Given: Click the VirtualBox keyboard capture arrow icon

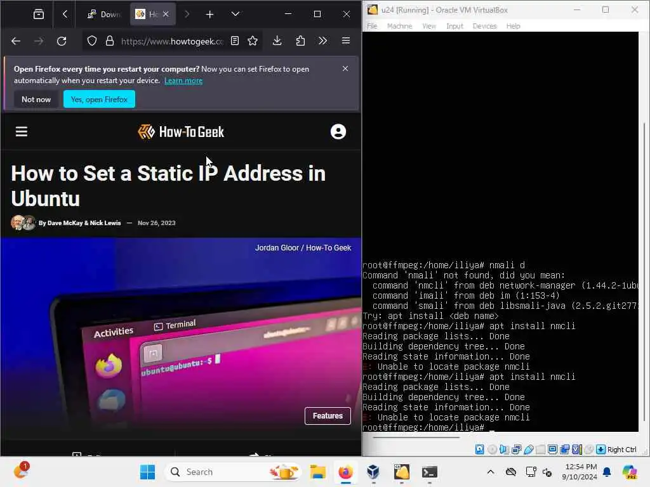Looking at the screenshot, I should 600,450.
